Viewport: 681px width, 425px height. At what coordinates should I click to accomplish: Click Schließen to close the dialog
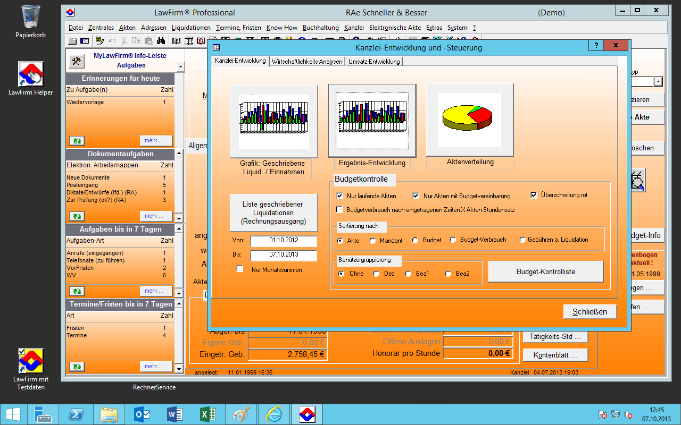coord(589,311)
